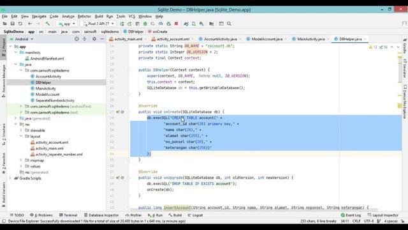Click the override gutter icon next to onUpgrade
This screenshot has height=230, width=408.
118,178
